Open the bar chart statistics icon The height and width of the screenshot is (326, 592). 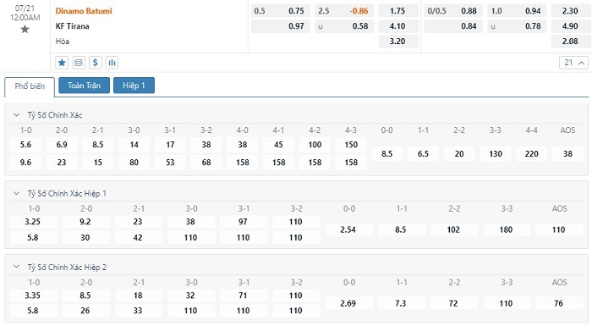pyautogui.click(x=112, y=63)
